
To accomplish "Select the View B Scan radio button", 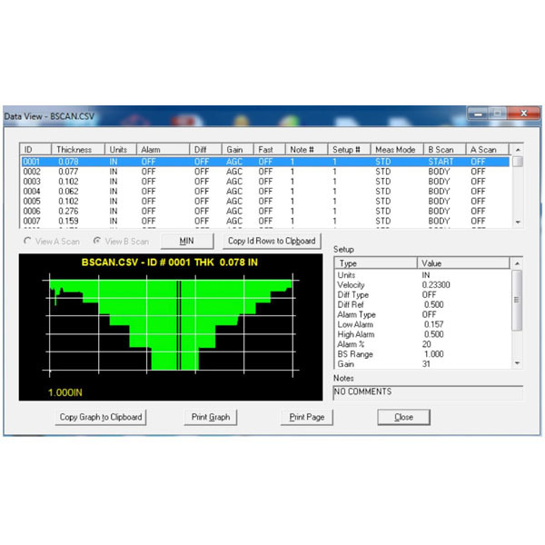I will pos(96,241).
